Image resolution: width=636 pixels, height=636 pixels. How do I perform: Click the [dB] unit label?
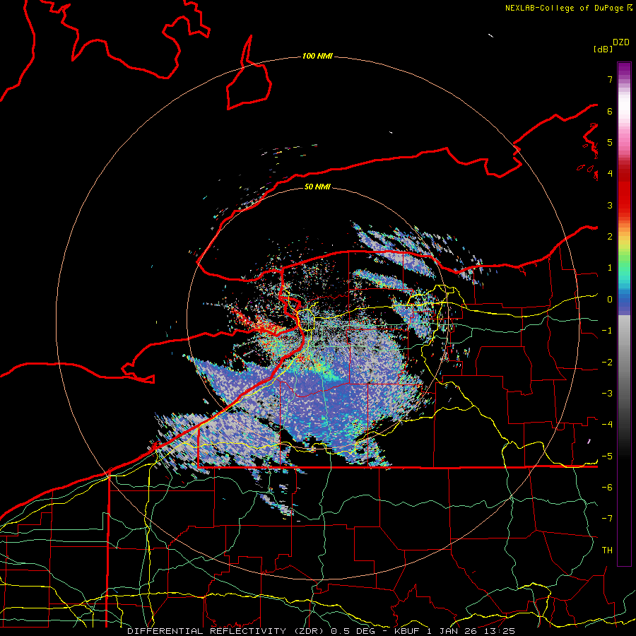(603, 49)
